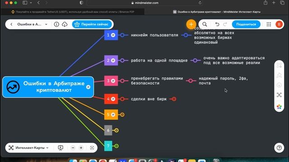Open the top style icon in the side panel

tap(279, 65)
